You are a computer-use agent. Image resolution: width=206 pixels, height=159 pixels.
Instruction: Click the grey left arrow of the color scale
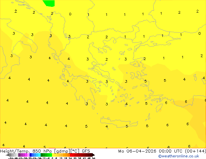pos(7,155)
